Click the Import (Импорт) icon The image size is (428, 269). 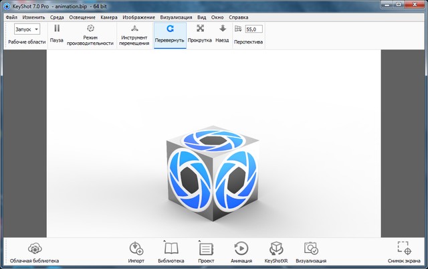[136, 248]
